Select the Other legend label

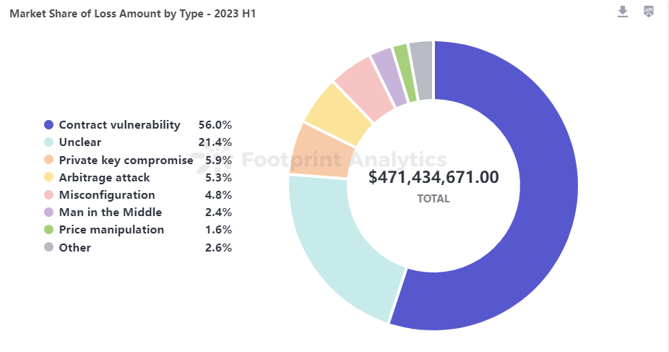(75, 247)
